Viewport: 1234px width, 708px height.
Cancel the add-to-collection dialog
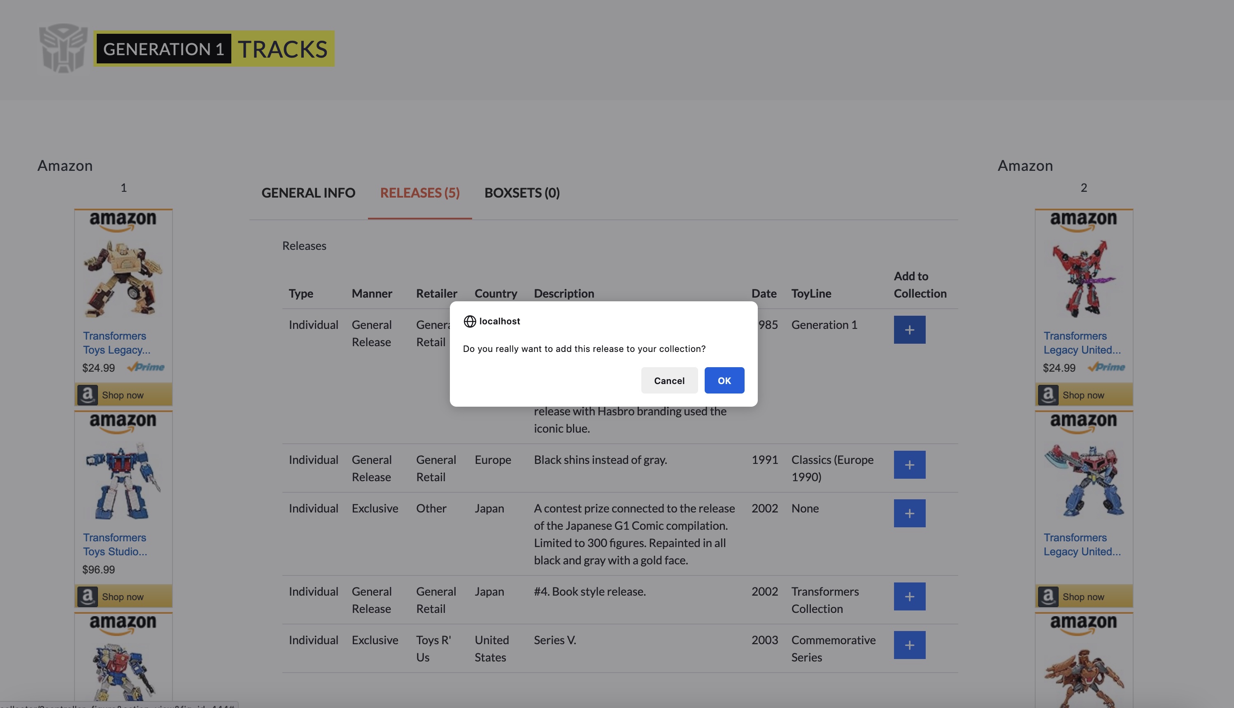(669, 380)
